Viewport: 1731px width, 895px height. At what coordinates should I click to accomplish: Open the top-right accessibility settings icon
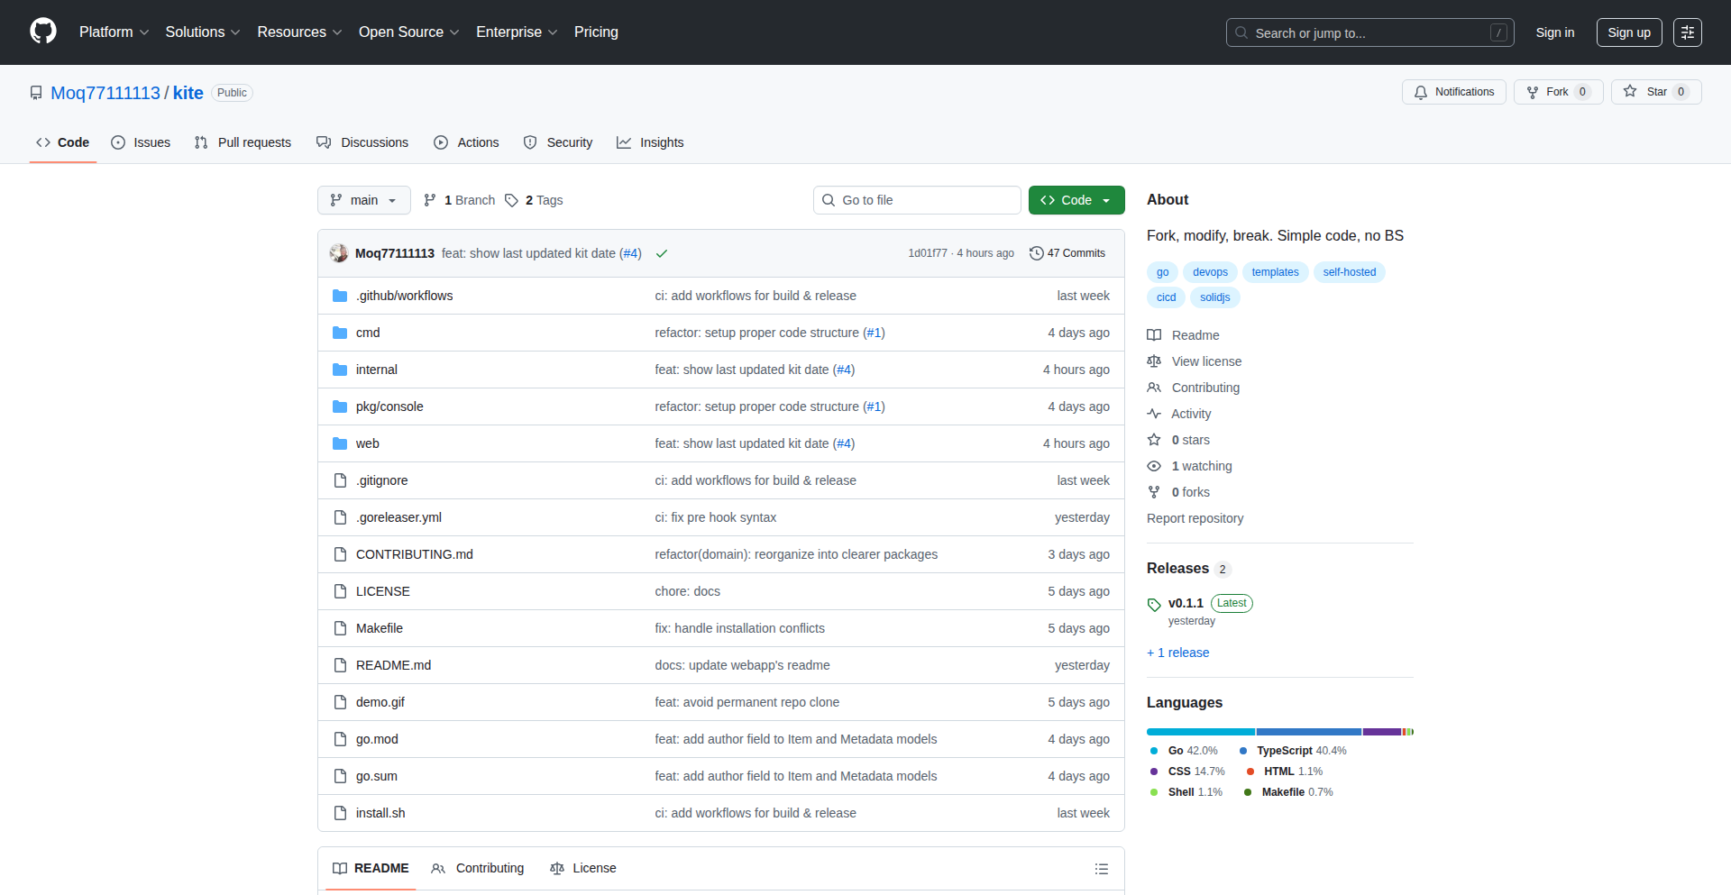[x=1687, y=32]
